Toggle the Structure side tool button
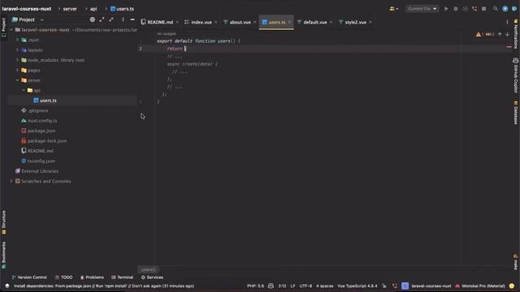The width and height of the screenshot is (520, 292). [x=3, y=222]
